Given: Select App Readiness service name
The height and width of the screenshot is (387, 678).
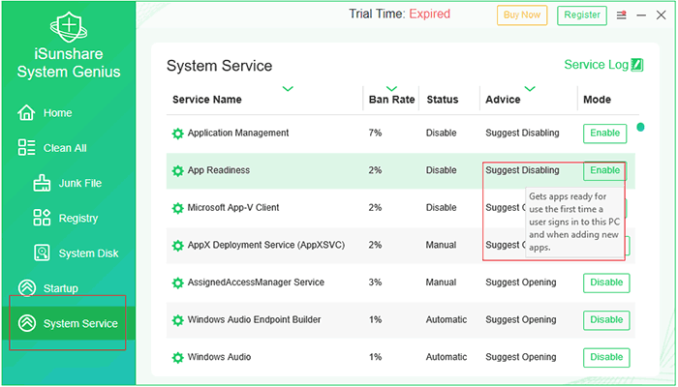Looking at the screenshot, I should (218, 170).
